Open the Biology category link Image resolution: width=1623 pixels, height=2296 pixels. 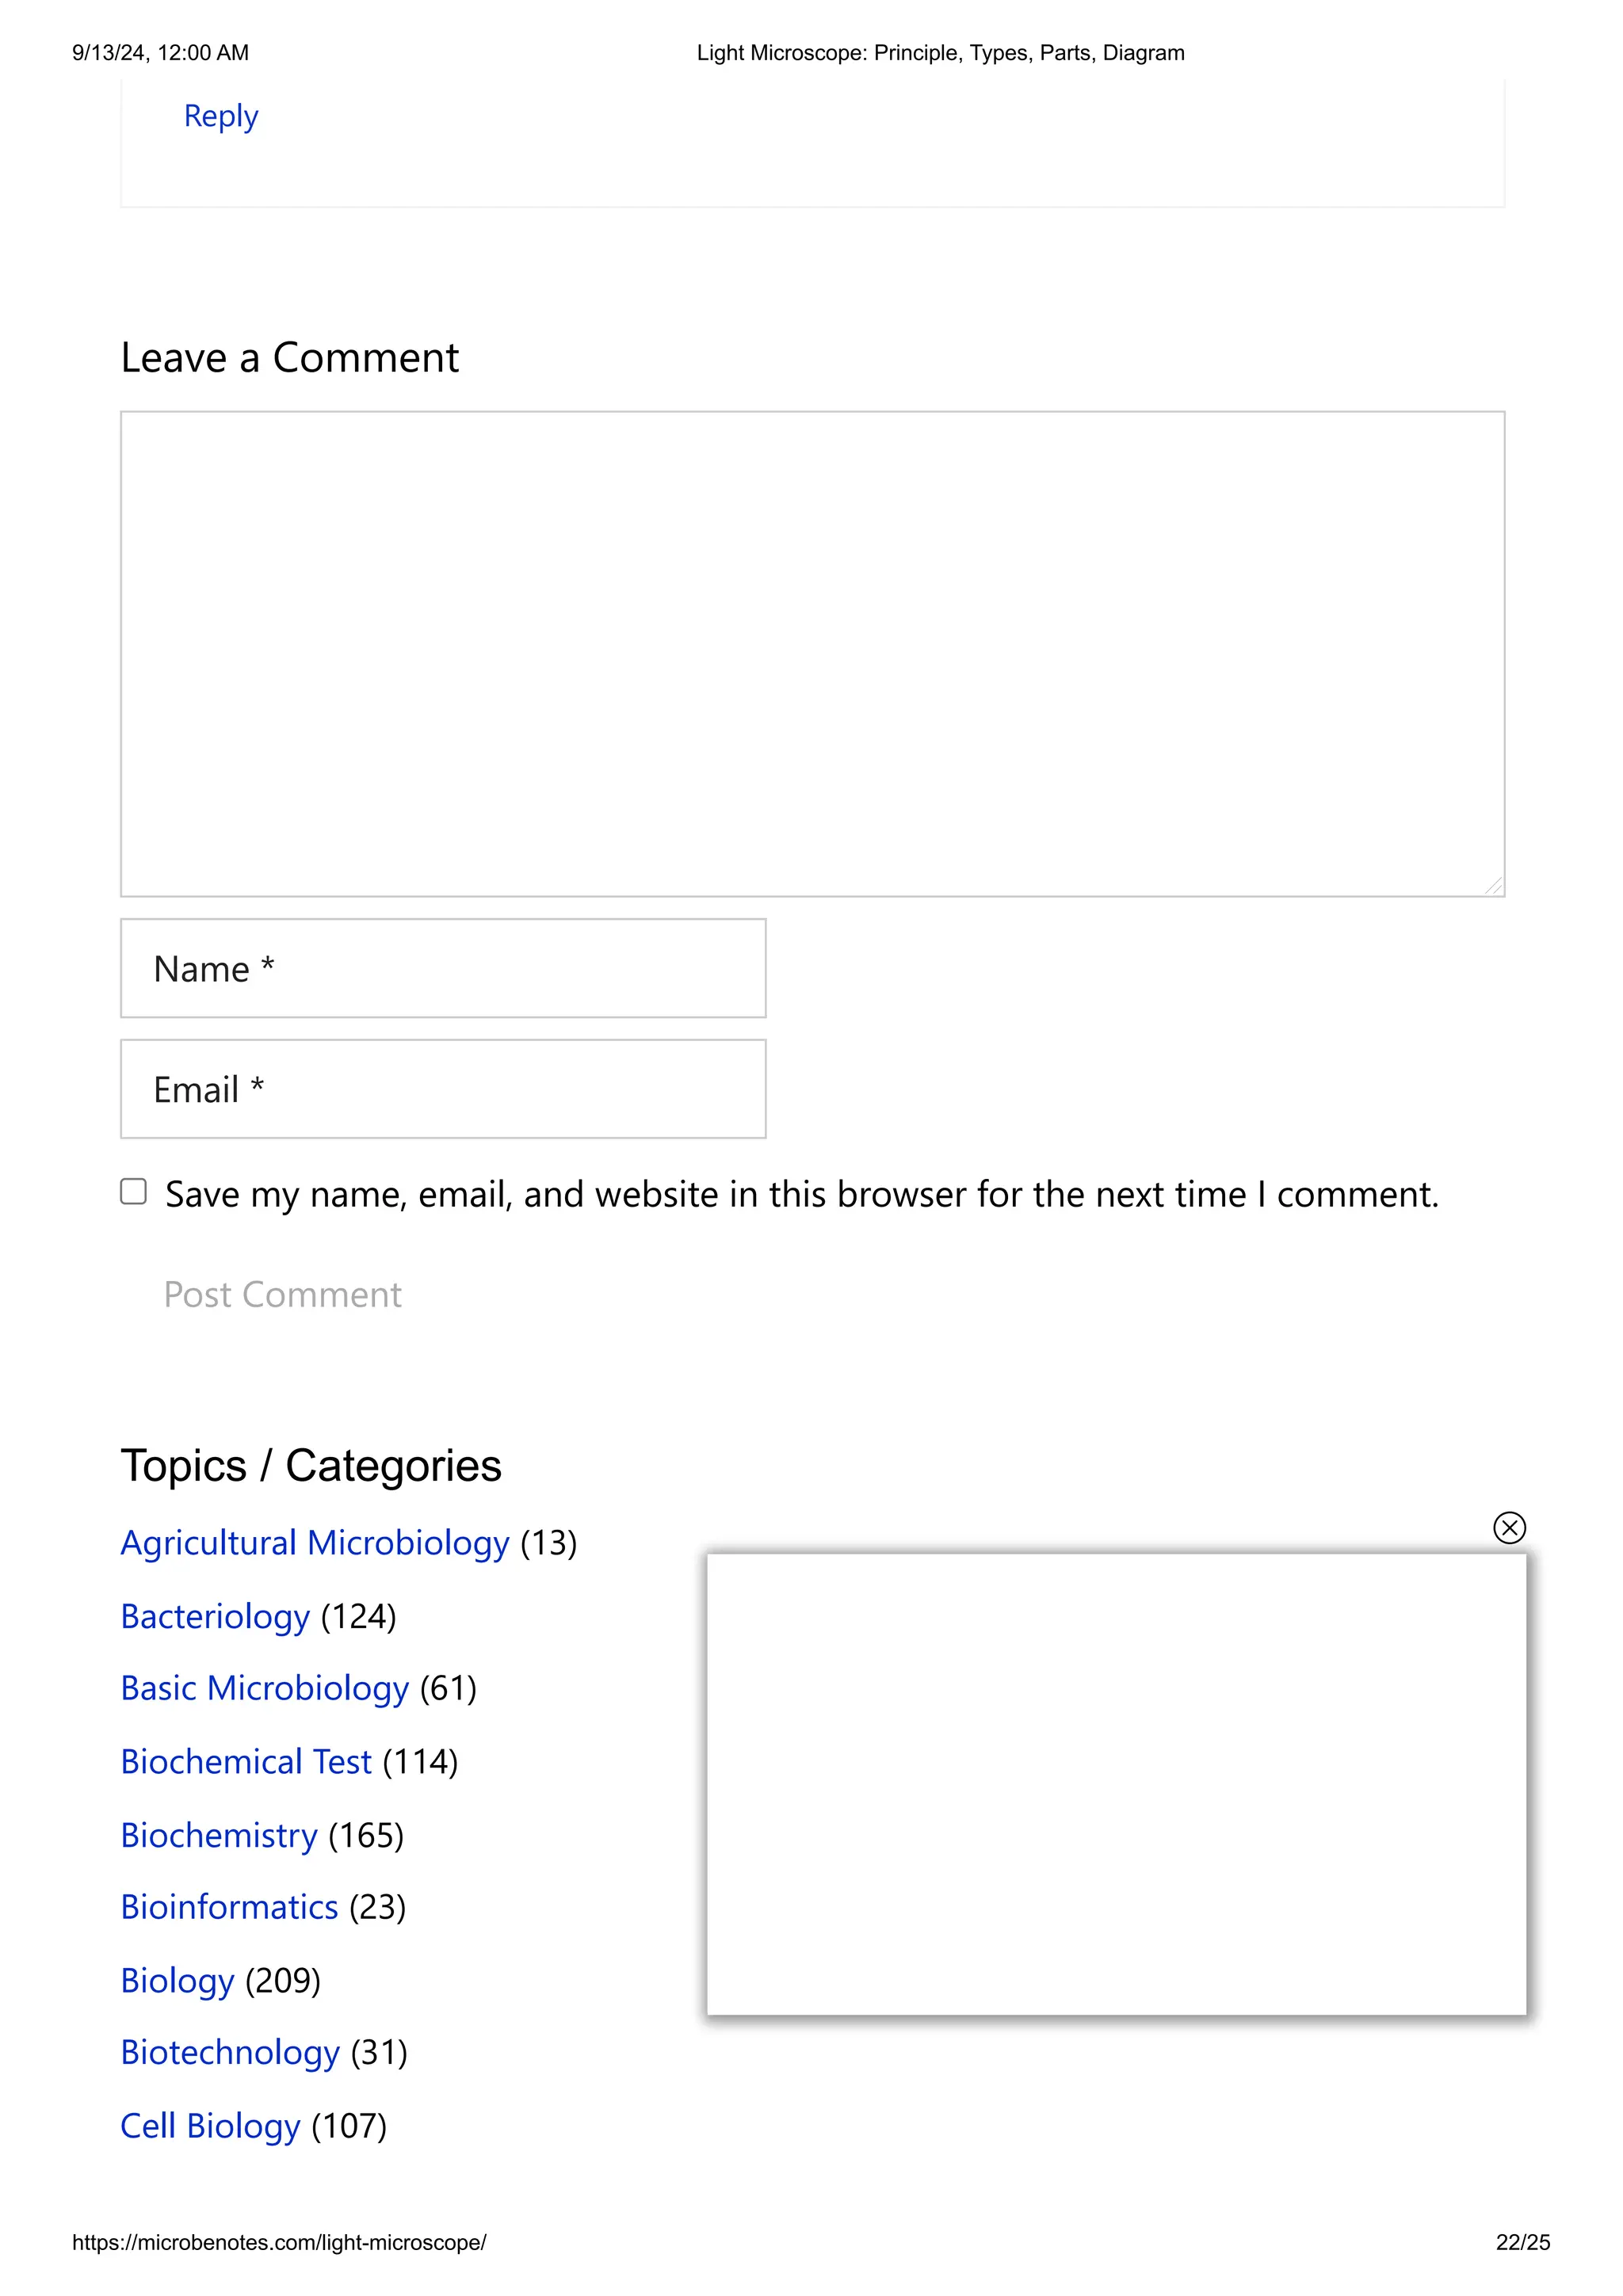tap(177, 1980)
